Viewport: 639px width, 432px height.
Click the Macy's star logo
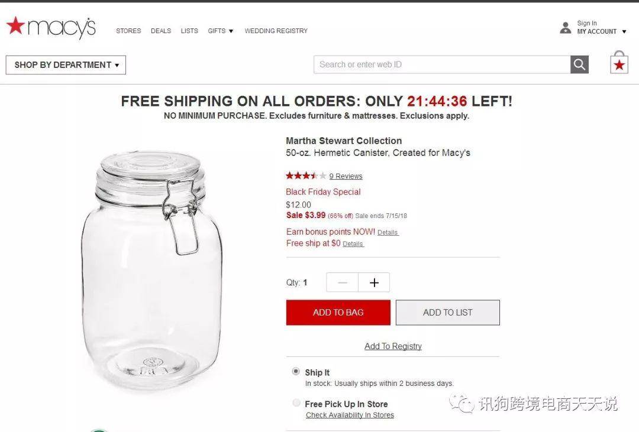51,27
